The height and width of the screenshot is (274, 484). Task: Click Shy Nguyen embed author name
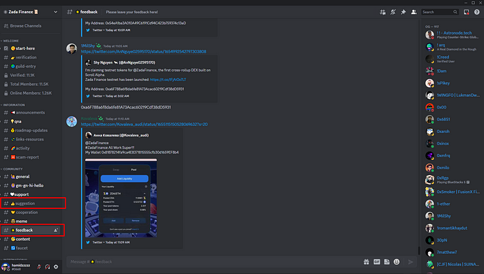click(x=124, y=62)
